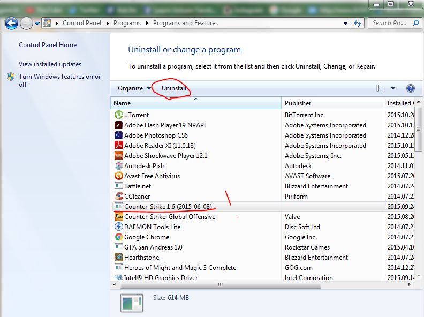Click vertical scrollbar up arrow

[x=419, y=102]
